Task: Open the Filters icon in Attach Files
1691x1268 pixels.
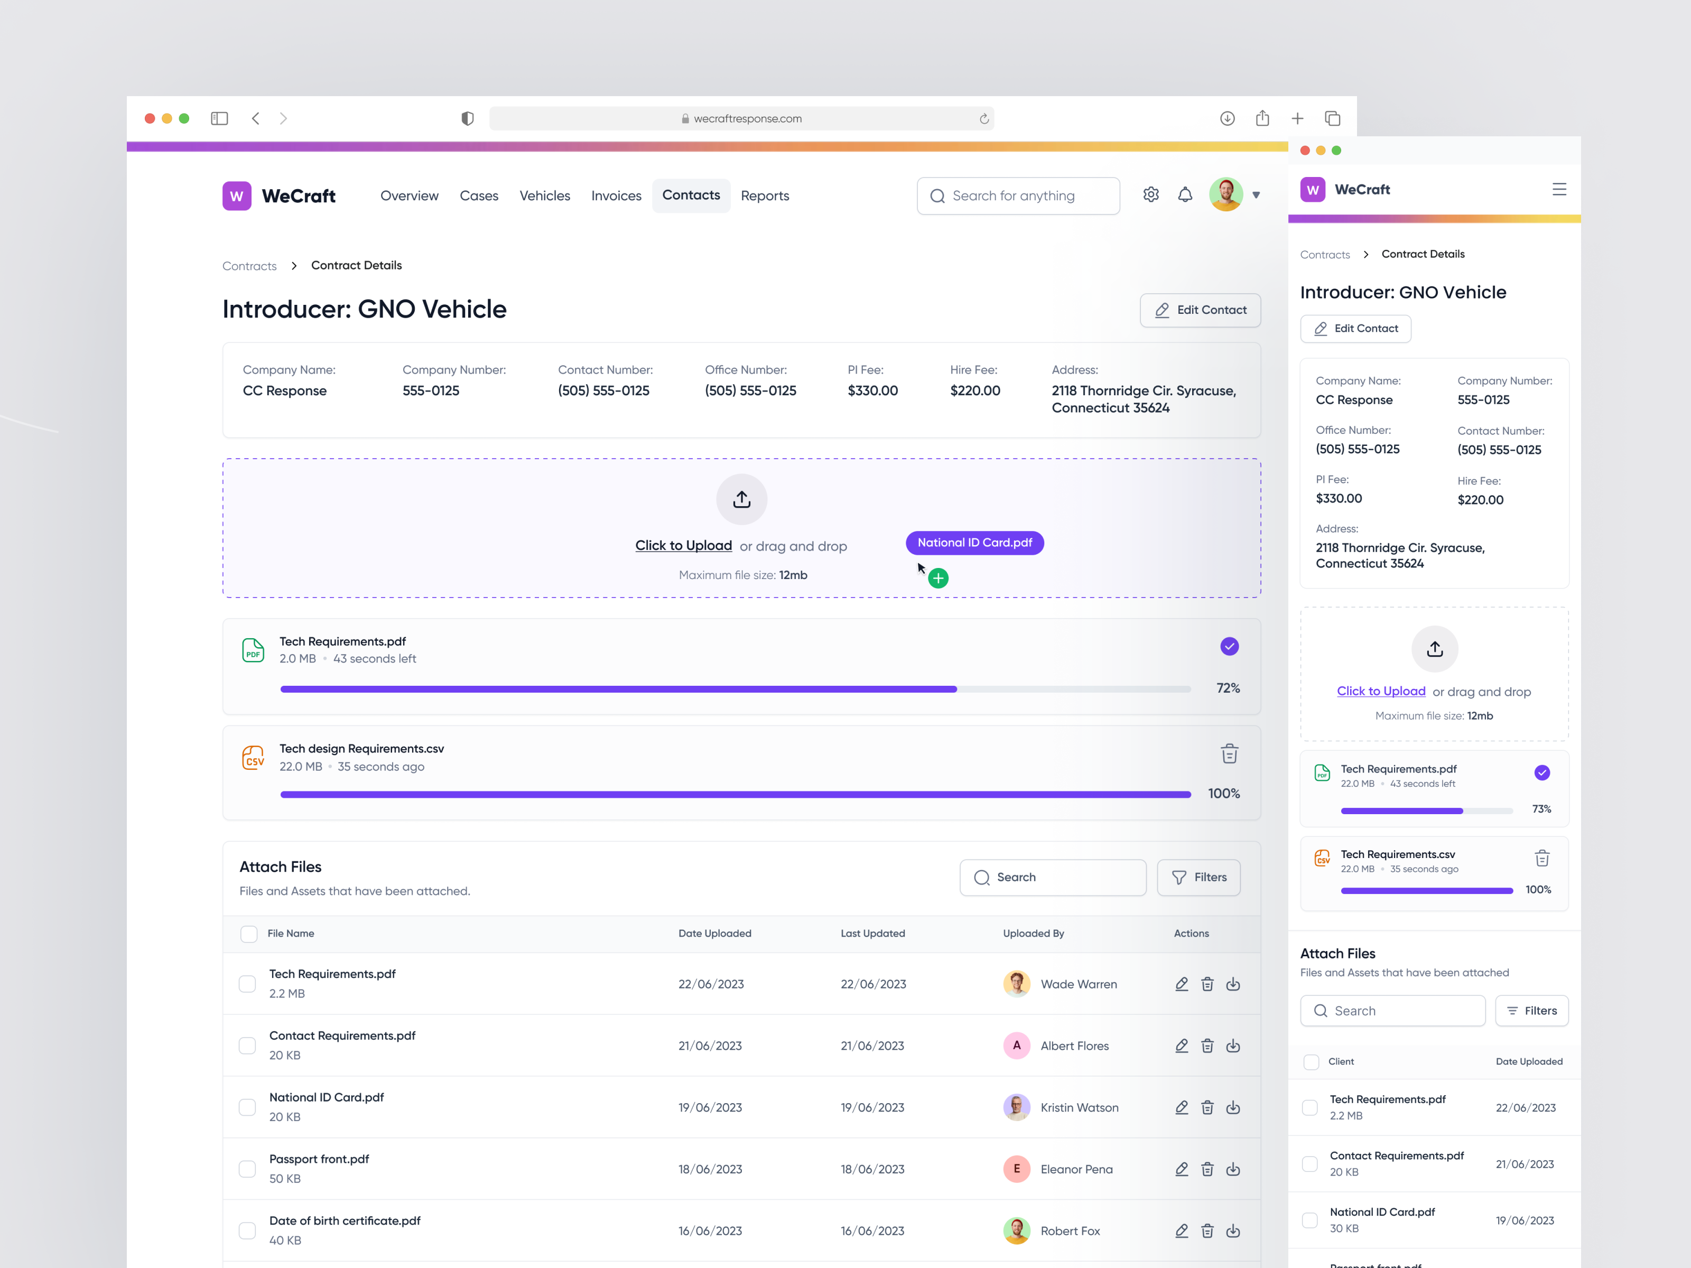Action: point(1198,877)
